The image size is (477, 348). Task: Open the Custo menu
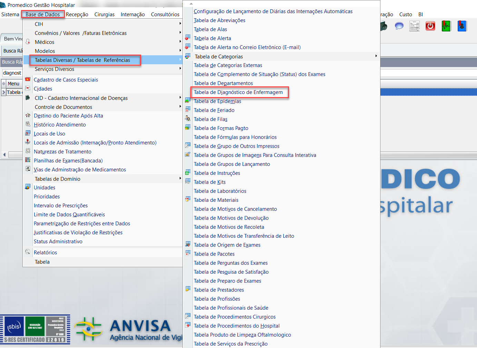tap(406, 15)
